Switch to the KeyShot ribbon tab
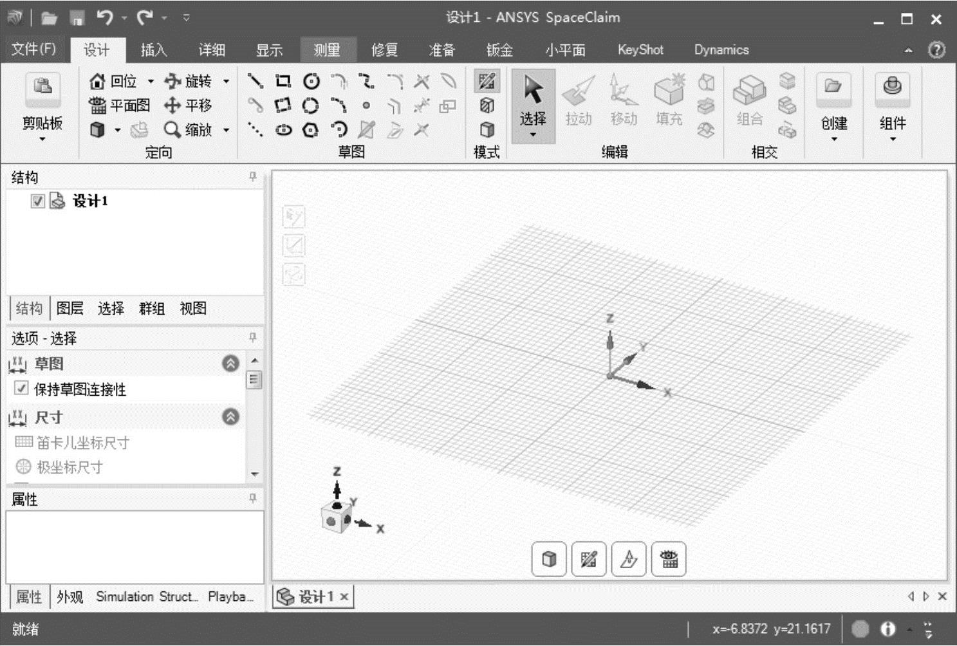Viewport: 957px width, 646px height. pyautogui.click(x=640, y=50)
